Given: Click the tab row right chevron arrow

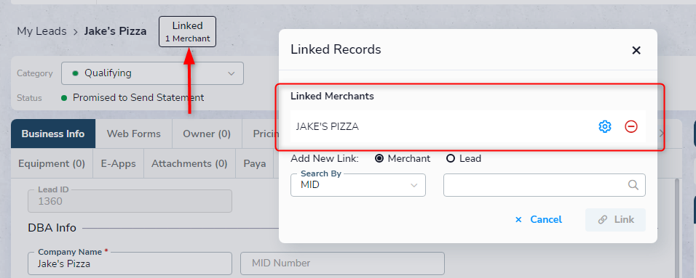Looking at the screenshot, I should [661, 134].
